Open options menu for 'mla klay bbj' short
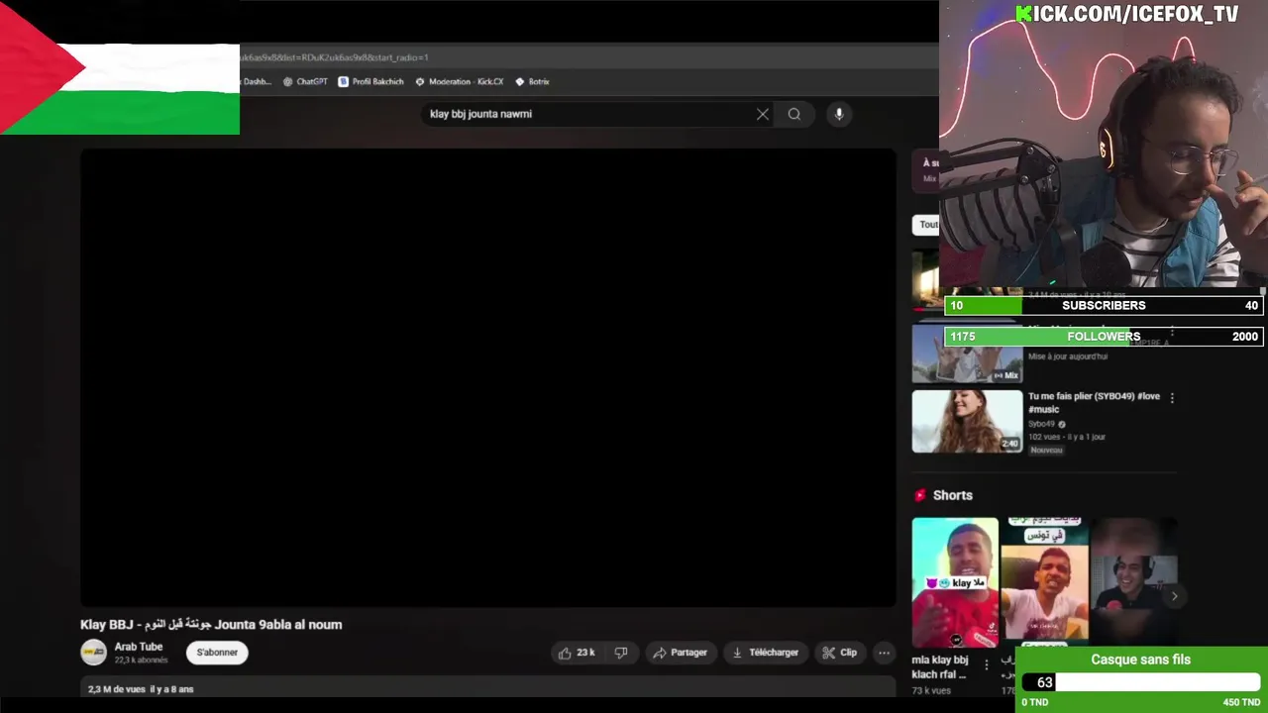Viewport: 1268px width, 713px height. 986,664
